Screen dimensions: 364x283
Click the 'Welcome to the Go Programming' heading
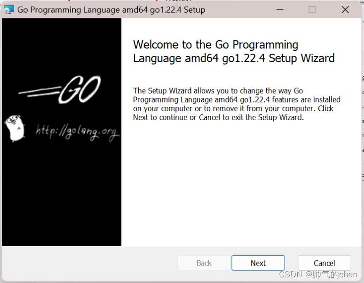pos(234,51)
